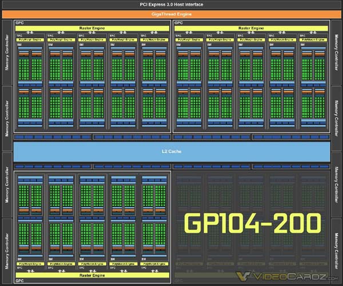Select the second Memory Controller on the right side
The image size is (343, 286).
pyautogui.click(x=336, y=118)
